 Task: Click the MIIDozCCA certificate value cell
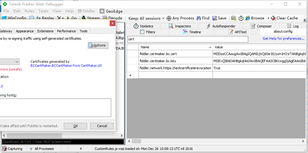(259, 54)
